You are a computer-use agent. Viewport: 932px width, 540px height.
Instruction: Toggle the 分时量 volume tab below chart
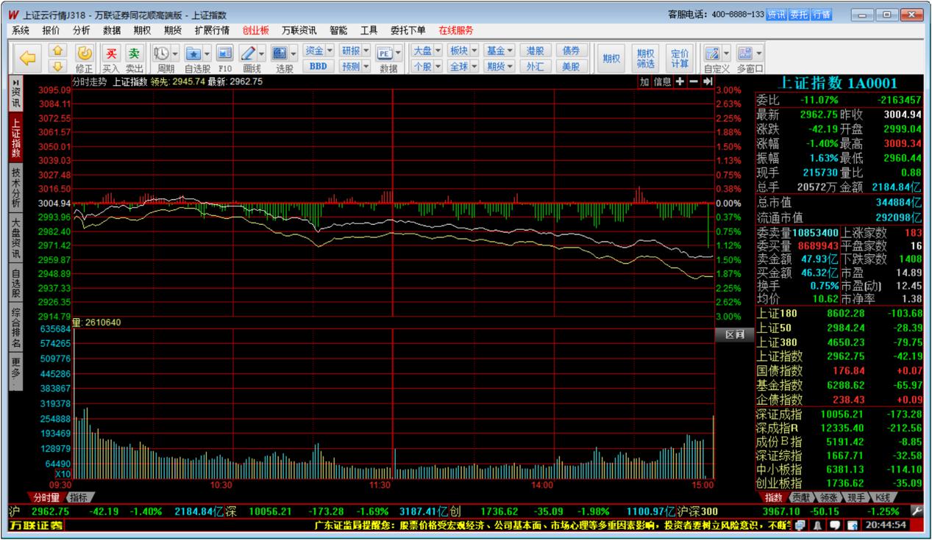(x=44, y=497)
